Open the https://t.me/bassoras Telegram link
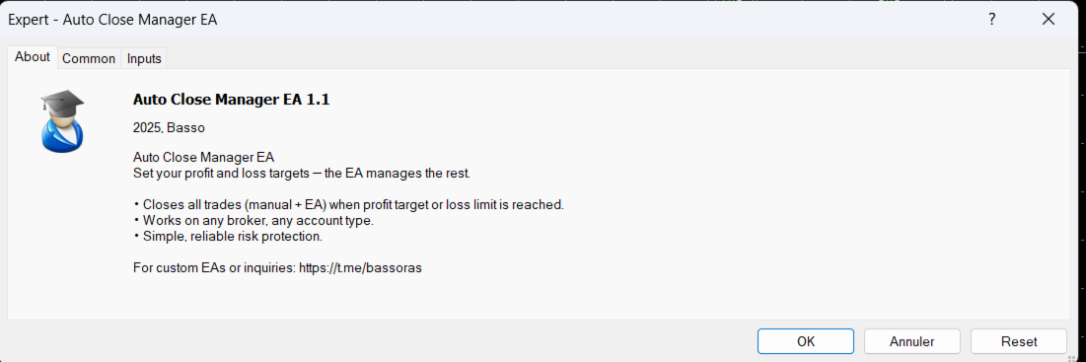The image size is (1086, 362). pos(360,267)
